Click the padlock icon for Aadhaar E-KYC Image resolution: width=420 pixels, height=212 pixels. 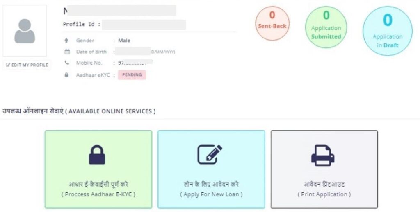click(97, 154)
